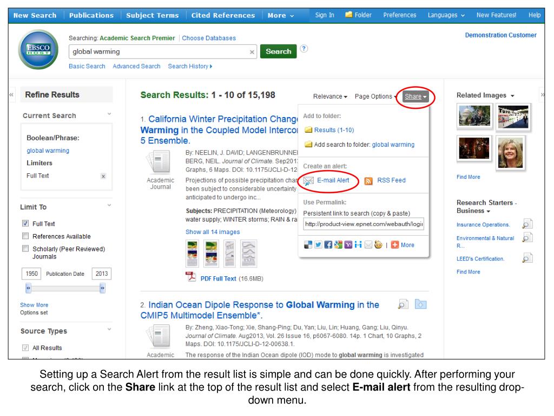Click the EBSCOhost logo
Image resolution: width=554 pixels, height=416 pixels.
click(x=38, y=49)
